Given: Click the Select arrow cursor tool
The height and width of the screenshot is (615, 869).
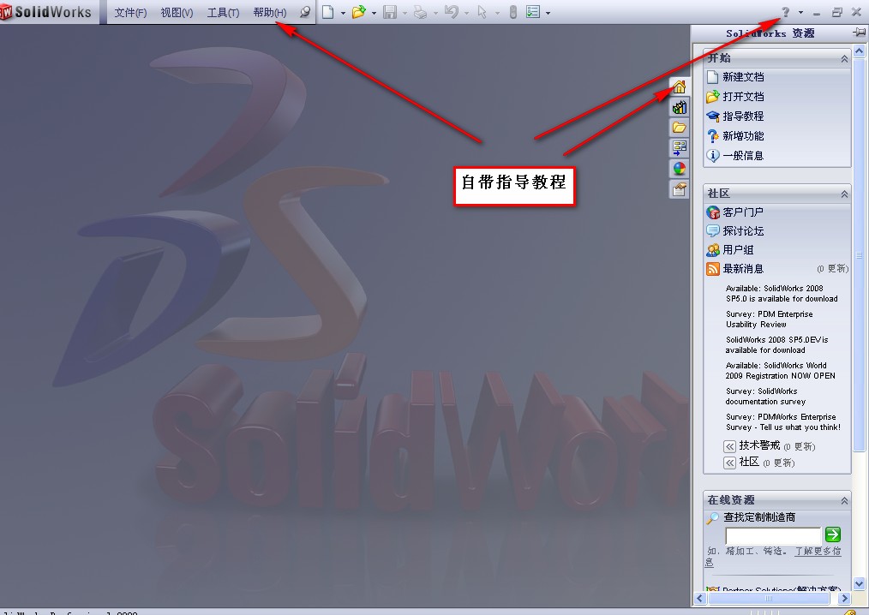Looking at the screenshot, I should (482, 12).
